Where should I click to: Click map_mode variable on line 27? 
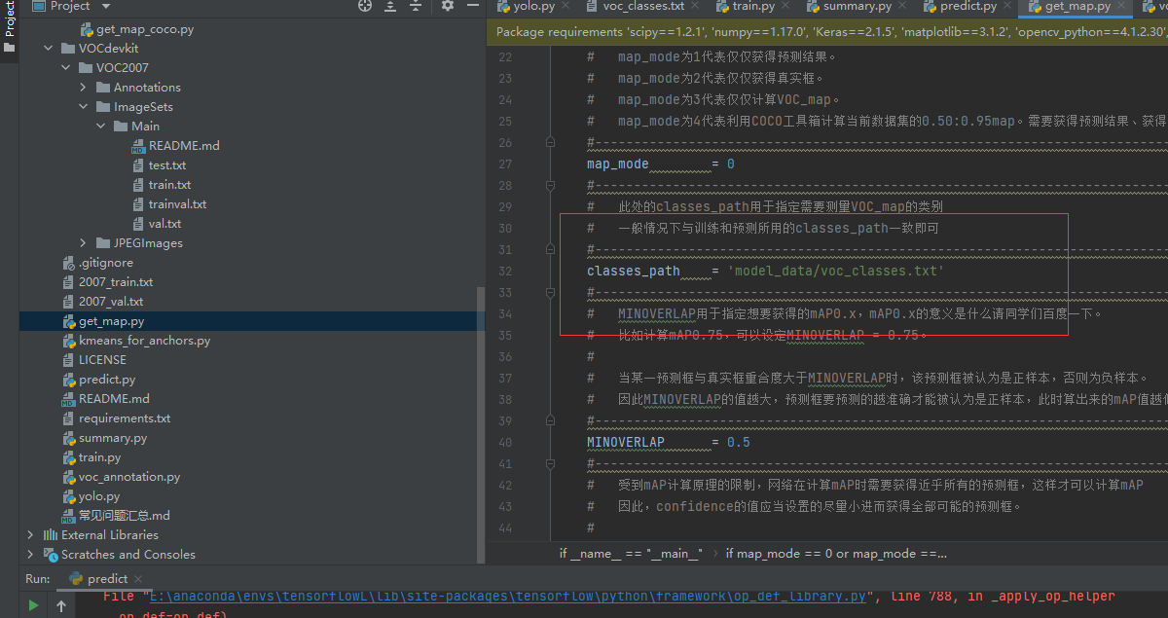tap(617, 164)
